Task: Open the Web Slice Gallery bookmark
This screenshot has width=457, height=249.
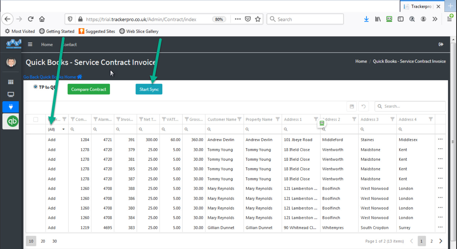Action: tap(139, 31)
